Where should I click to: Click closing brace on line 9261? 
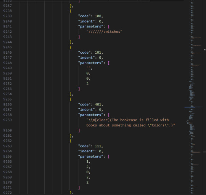pos(71,136)
